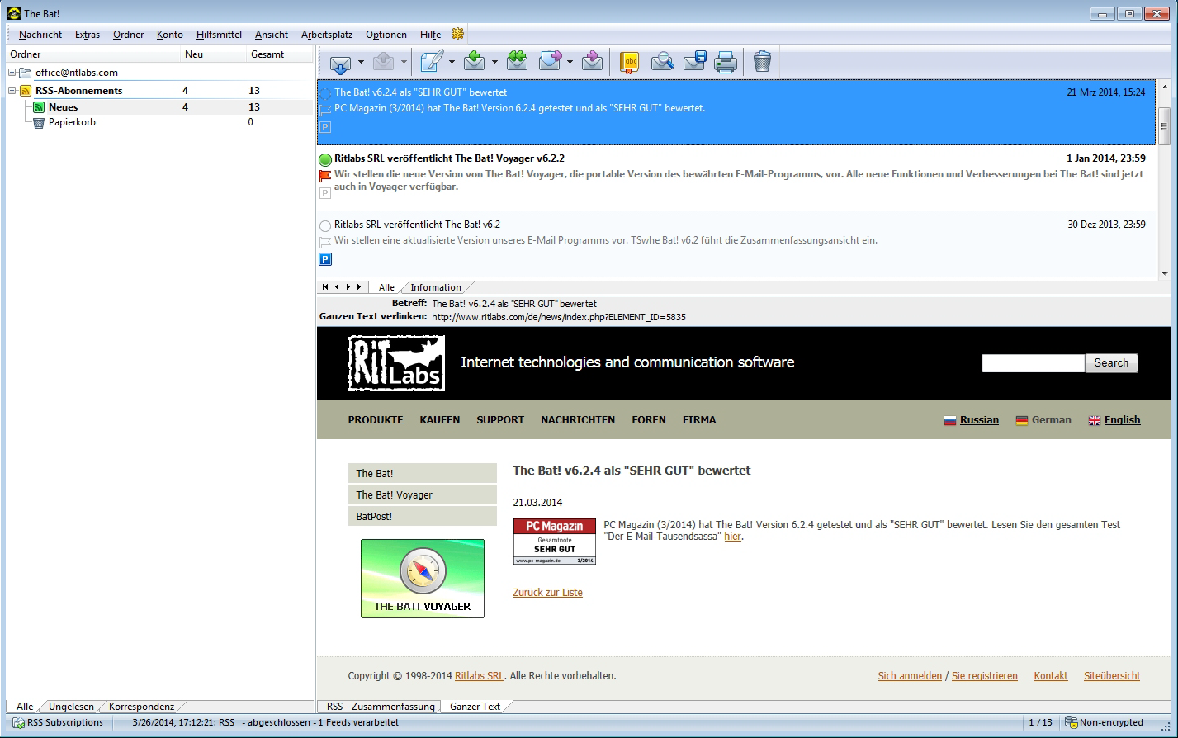The image size is (1178, 738).
Task: Click the message list vertical scrollbar thumb
Action: [1164, 124]
